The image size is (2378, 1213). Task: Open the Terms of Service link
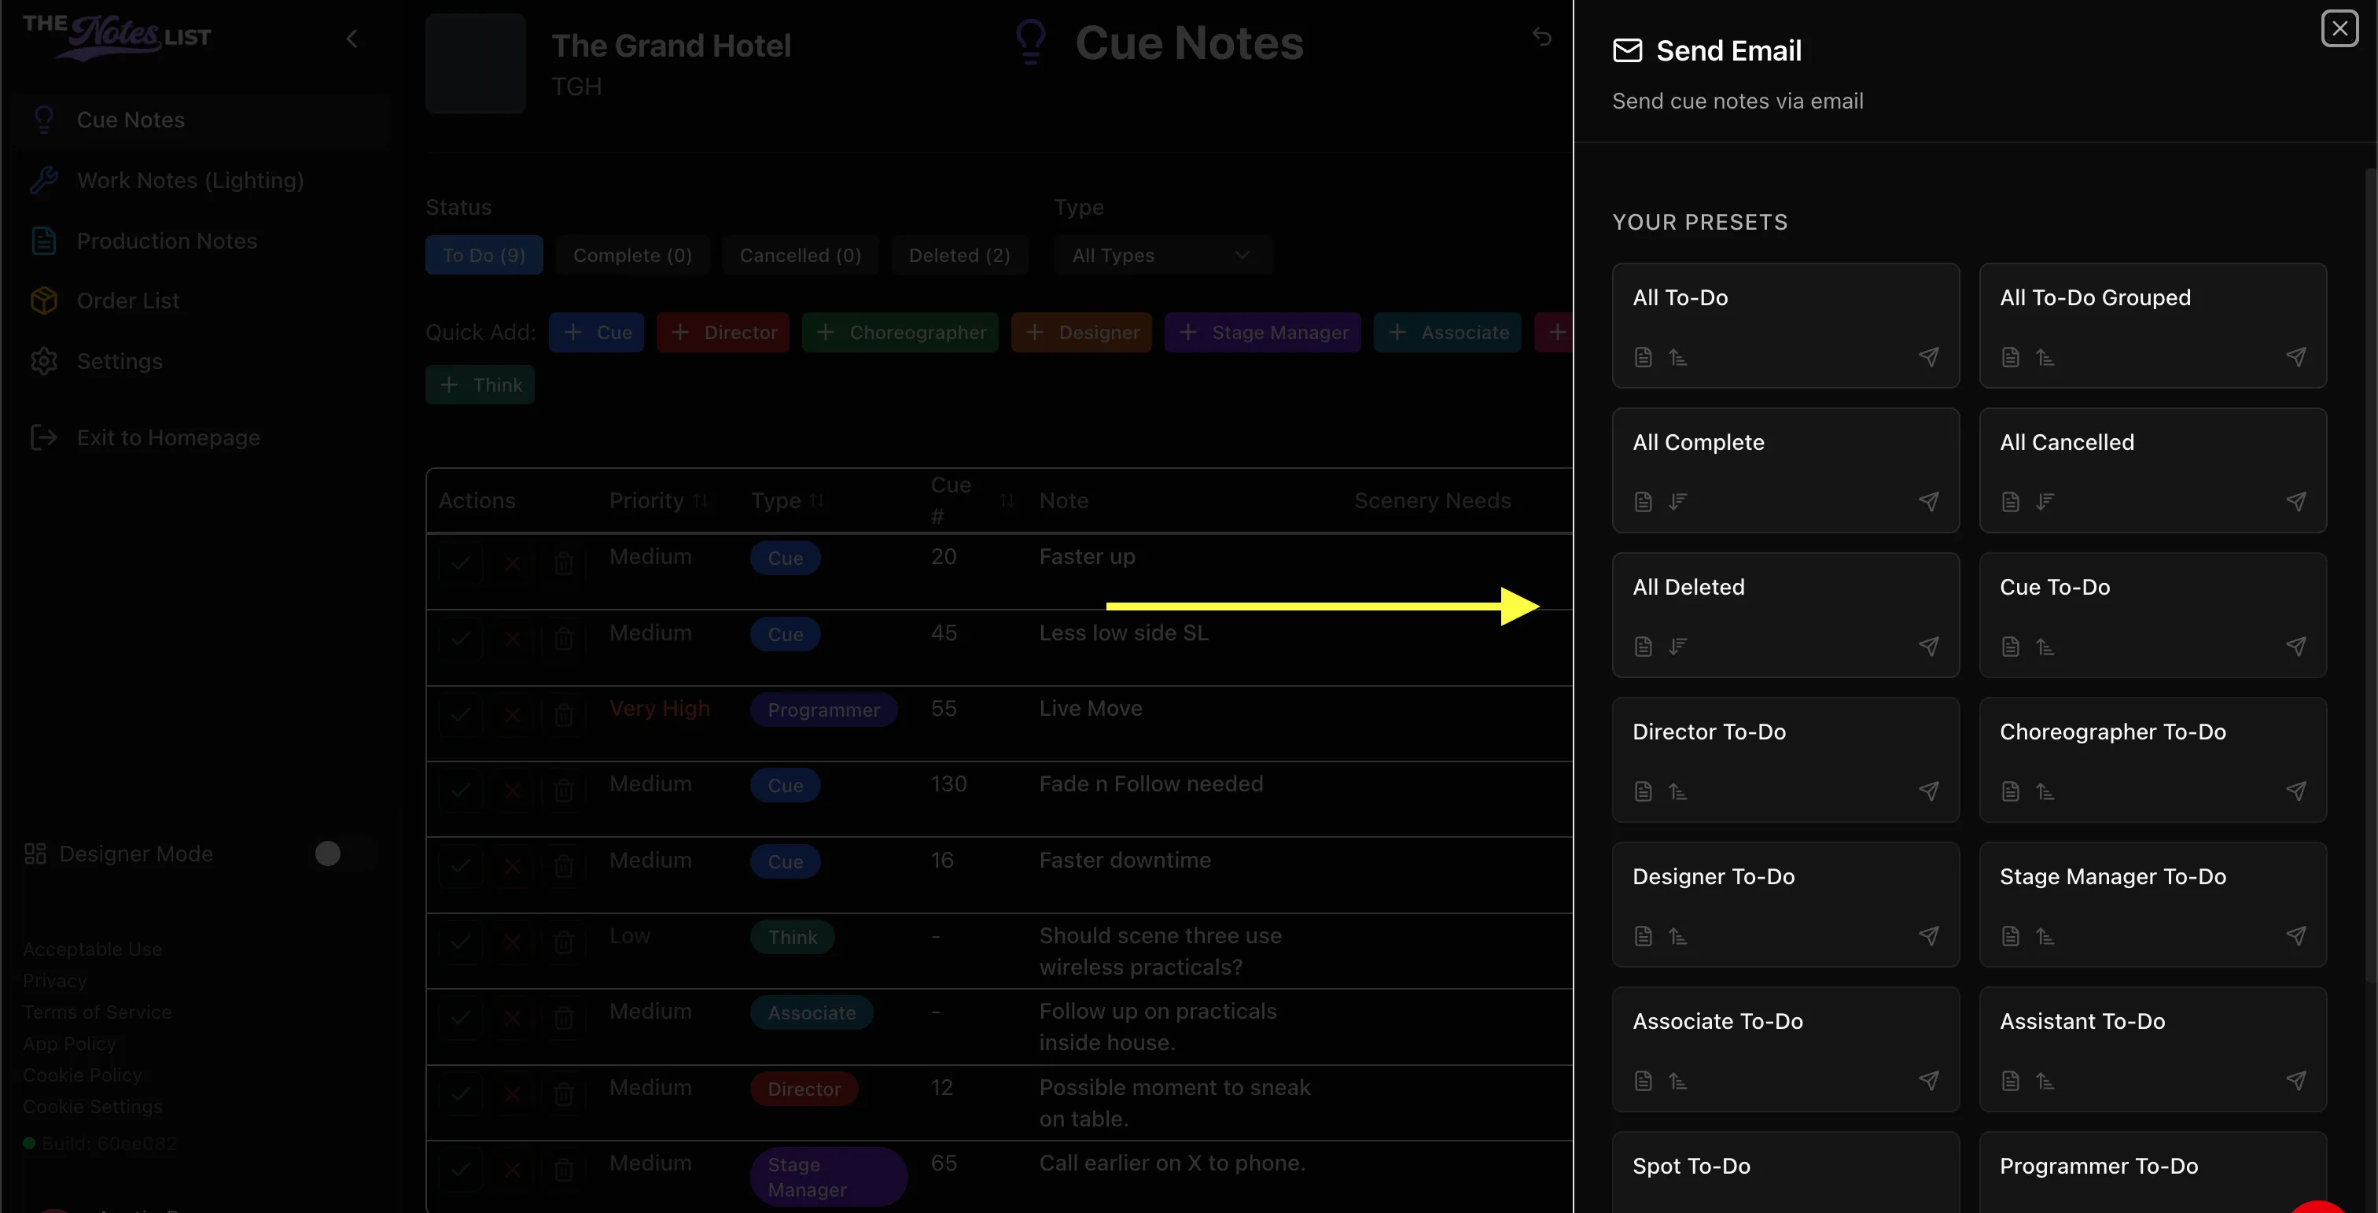click(x=97, y=1012)
